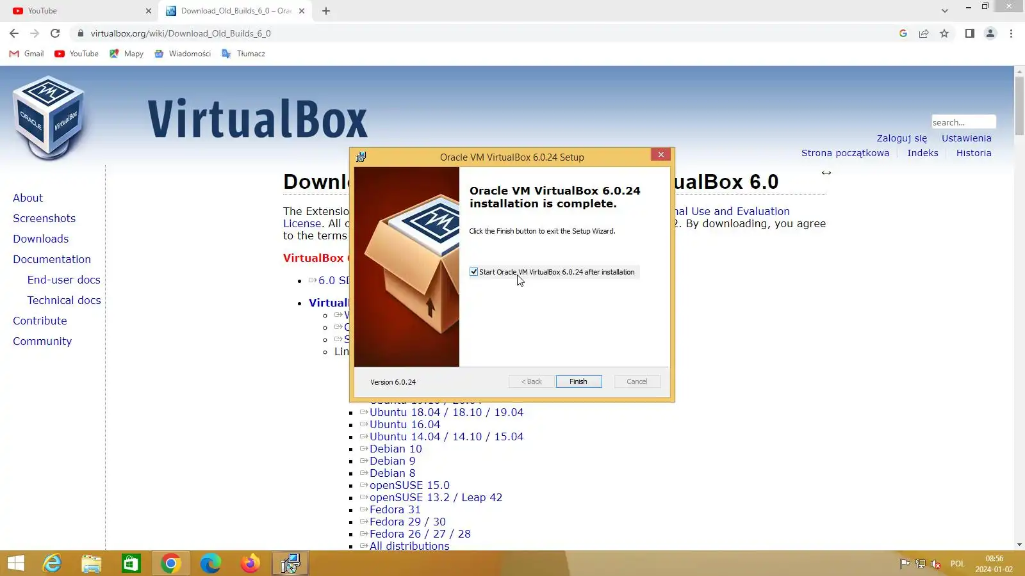Close the YouTube tab
This screenshot has width=1025, height=576.
point(149,11)
